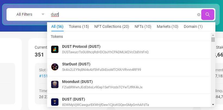Click the StarDust star logo icon
223x110 pixels.
pyautogui.click(x=55, y=67)
